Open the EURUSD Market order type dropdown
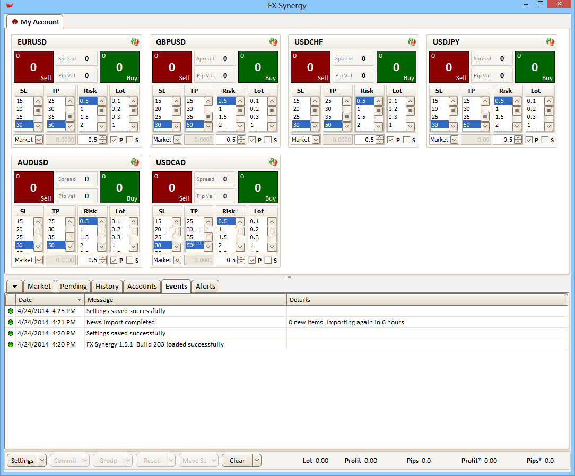The height and width of the screenshot is (476, 575). (39, 140)
